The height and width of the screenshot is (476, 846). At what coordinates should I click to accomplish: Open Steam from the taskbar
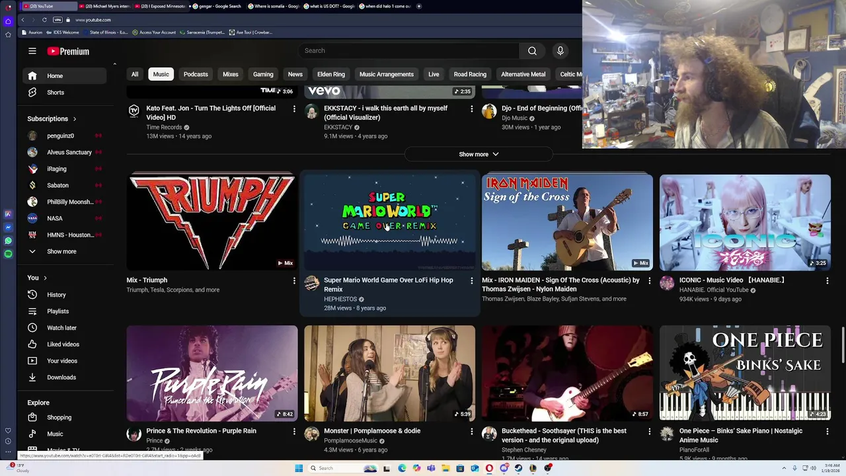pyautogui.click(x=518, y=468)
